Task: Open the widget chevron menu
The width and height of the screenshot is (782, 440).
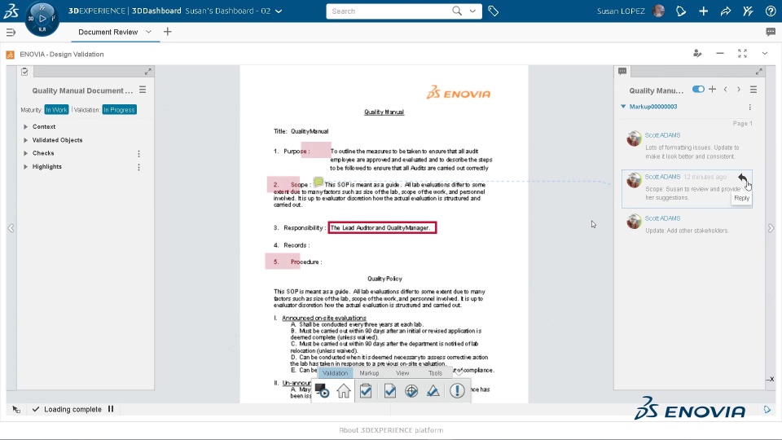Action: tap(765, 54)
